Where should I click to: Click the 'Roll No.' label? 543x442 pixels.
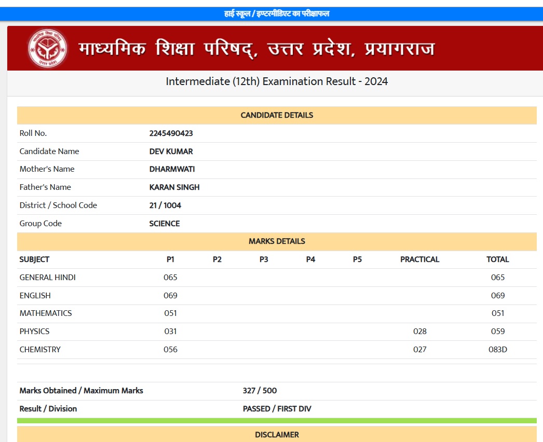tap(33, 133)
